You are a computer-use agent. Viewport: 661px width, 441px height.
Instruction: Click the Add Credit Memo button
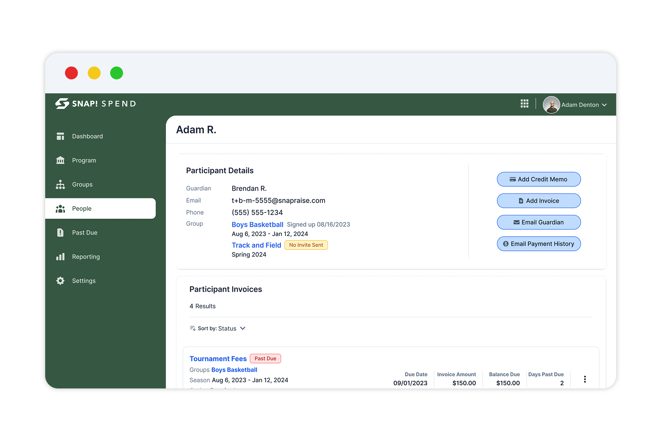[x=539, y=179]
